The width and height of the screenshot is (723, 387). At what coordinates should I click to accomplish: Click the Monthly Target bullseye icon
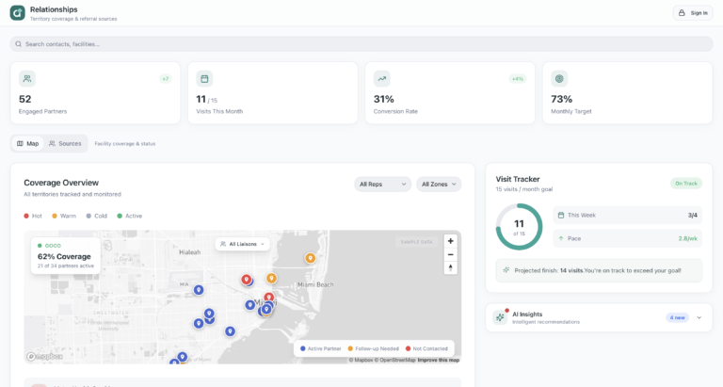pyautogui.click(x=559, y=78)
